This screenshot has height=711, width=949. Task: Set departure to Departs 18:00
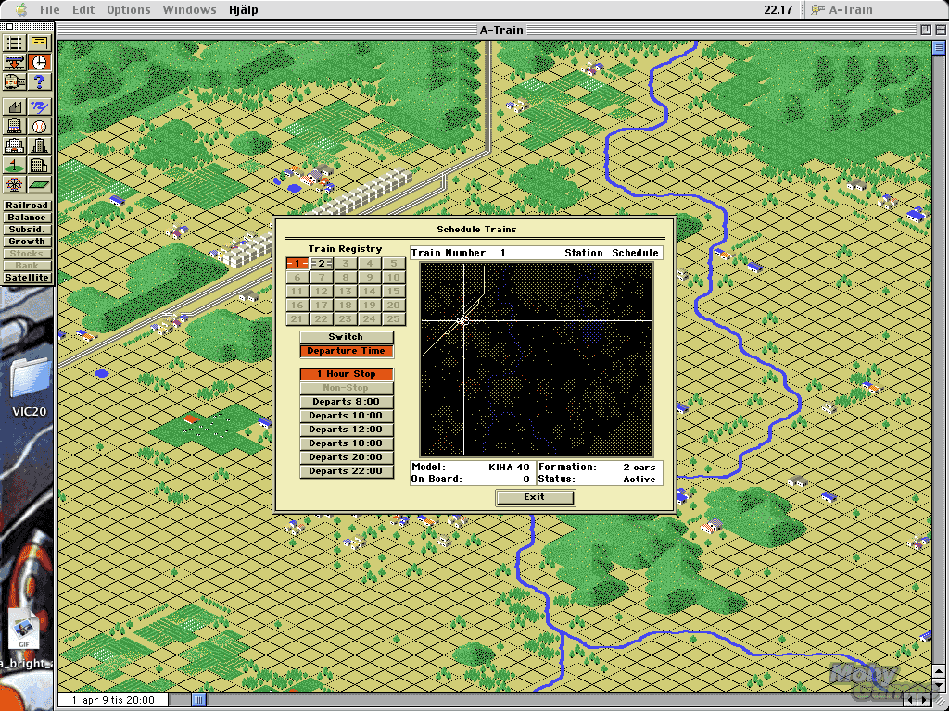pyautogui.click(x=347, y=443)
